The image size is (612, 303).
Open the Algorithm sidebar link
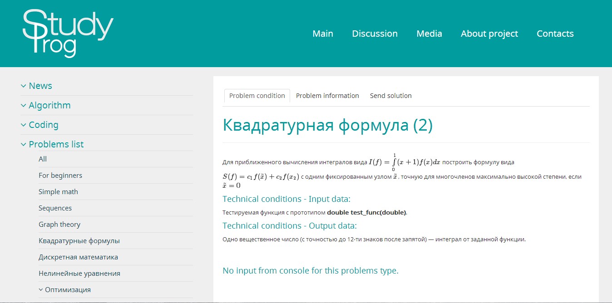coord(49,105)
